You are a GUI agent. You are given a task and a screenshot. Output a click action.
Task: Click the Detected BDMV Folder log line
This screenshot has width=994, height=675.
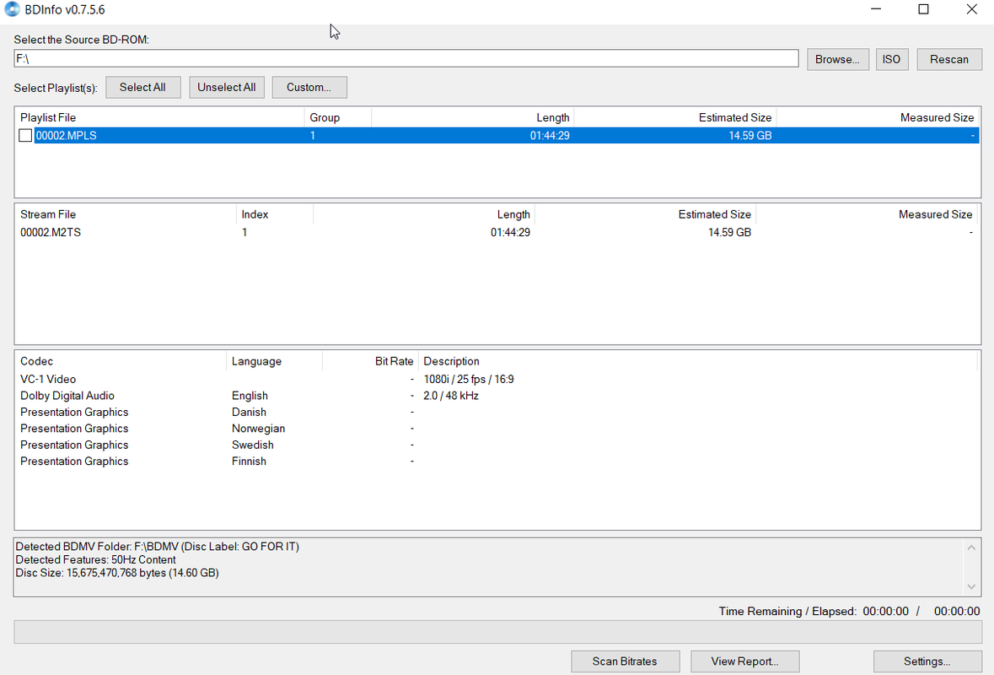tap(157, 546)
